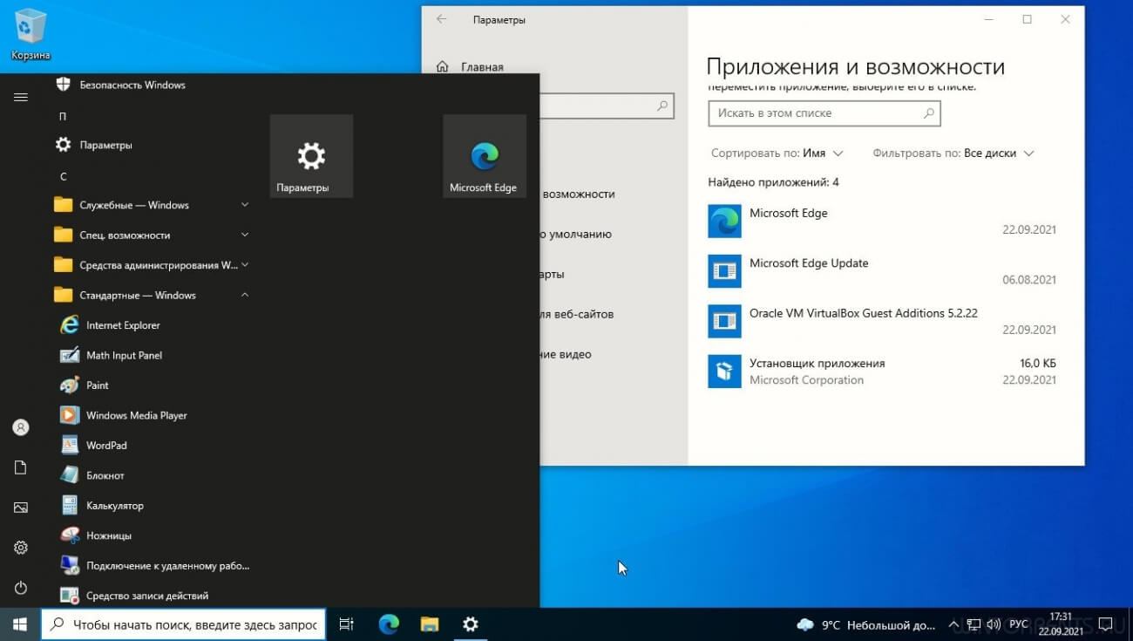Click the volume icon in system tray
Image resolution: width=1133 pixels, height=641 pixels.
[994, 624]
